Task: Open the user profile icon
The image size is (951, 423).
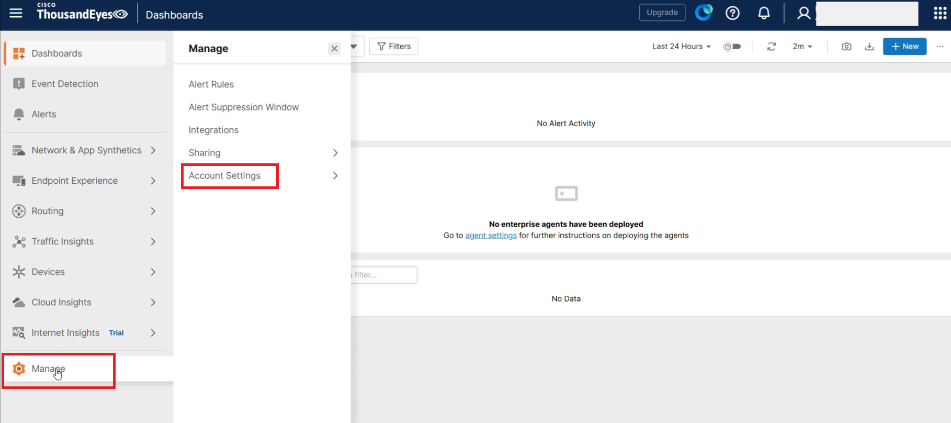Action: 803,13
